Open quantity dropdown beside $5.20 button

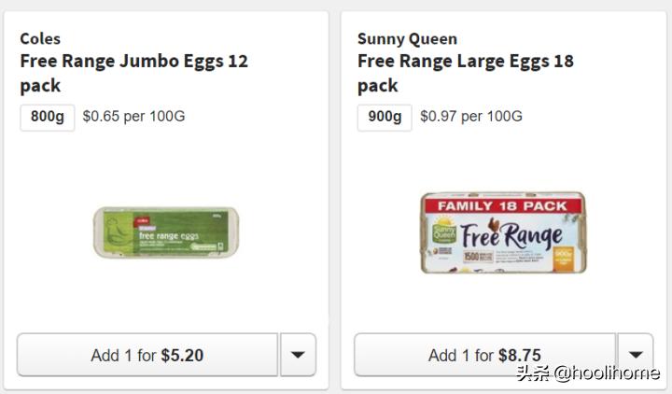[298, 355]
